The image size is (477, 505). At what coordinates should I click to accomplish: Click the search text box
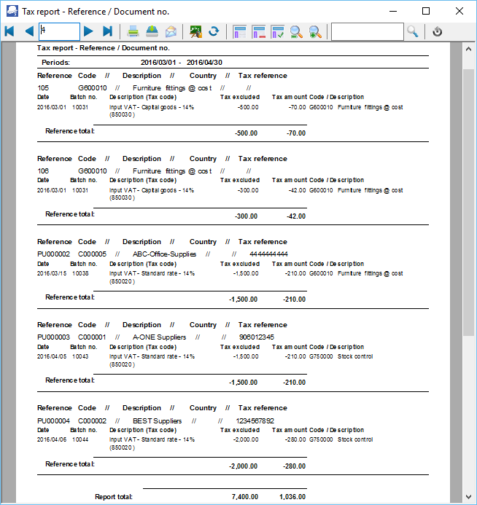[366, 31]
